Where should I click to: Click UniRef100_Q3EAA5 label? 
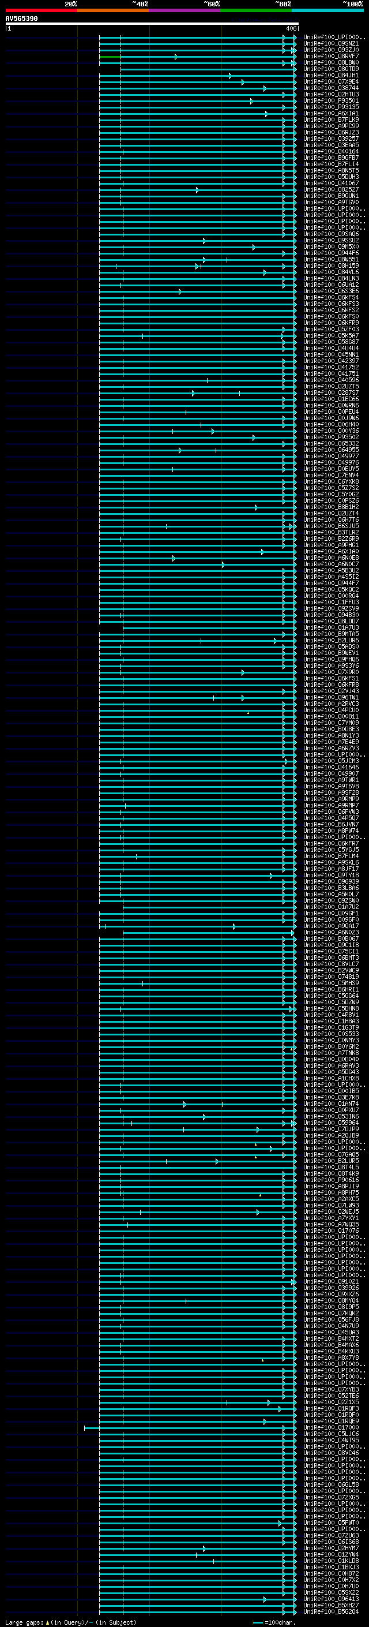[331, 145]
